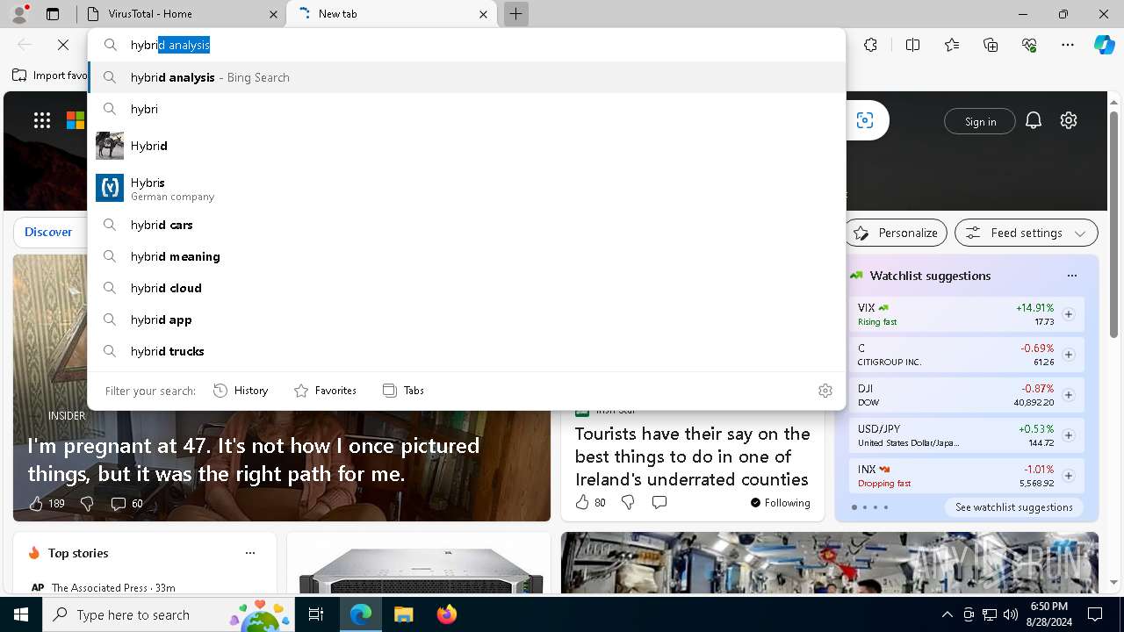Add DJI Dow to watchlist
The image size is (1124, 632).
[1069, 395]
